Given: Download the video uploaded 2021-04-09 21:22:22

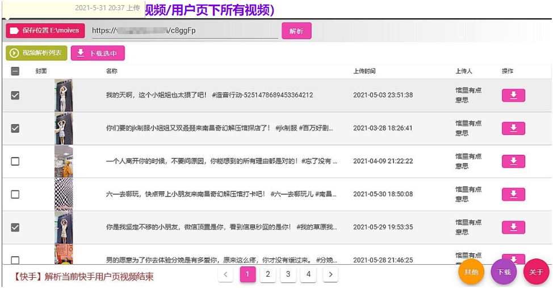Looking at the screenshot, I should click(x=513, y=161).
